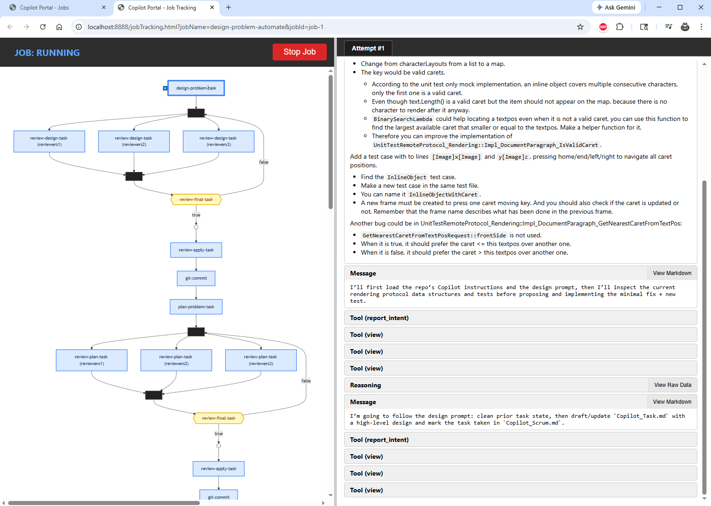Click the browser reload icon
Image resolution: width=711 pixels, height=506 pixels.
(x=43, y=27)
